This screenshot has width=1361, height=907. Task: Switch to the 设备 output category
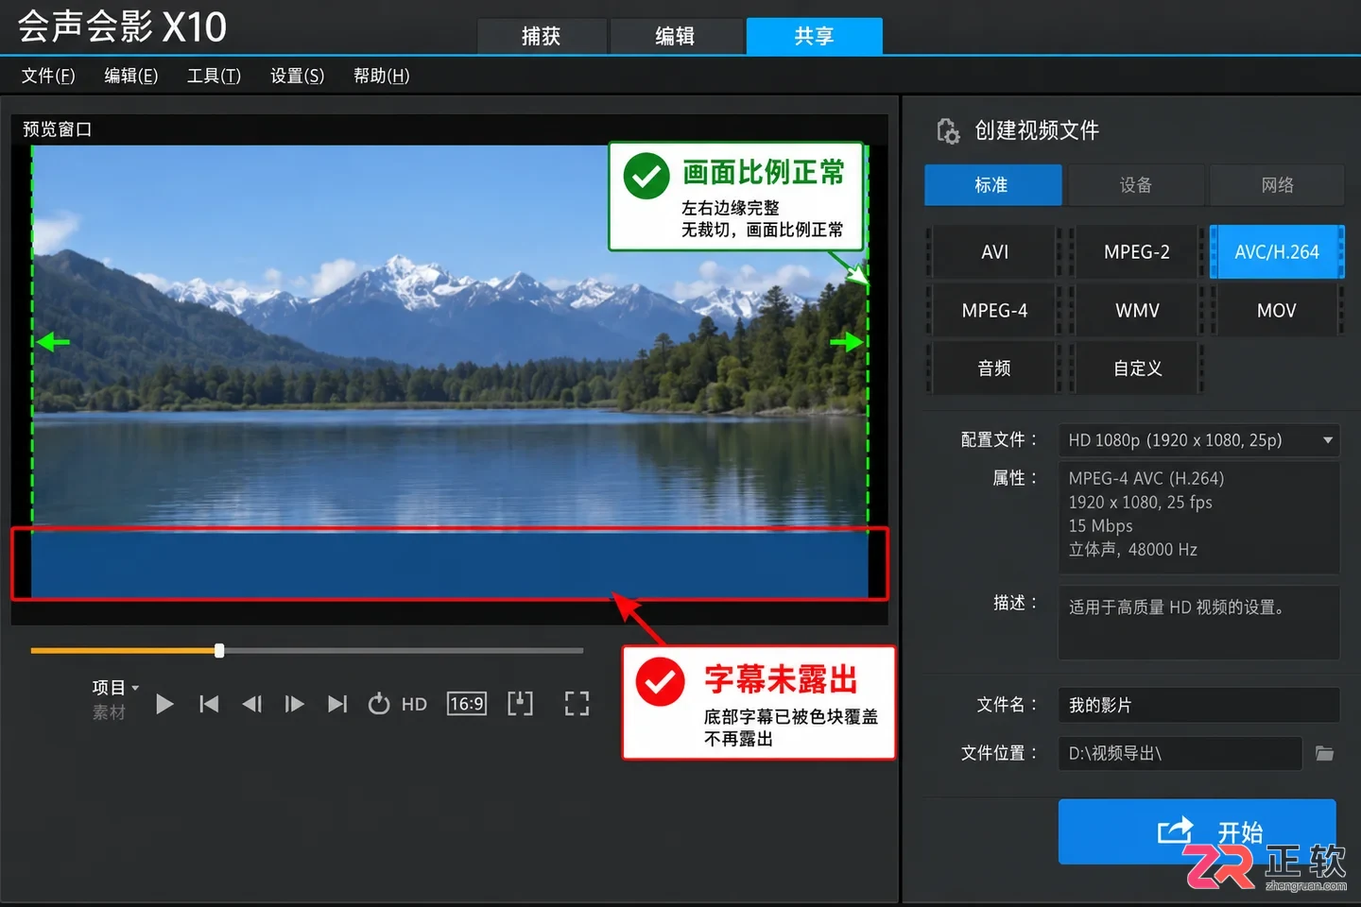click(x=1136, y=185)
